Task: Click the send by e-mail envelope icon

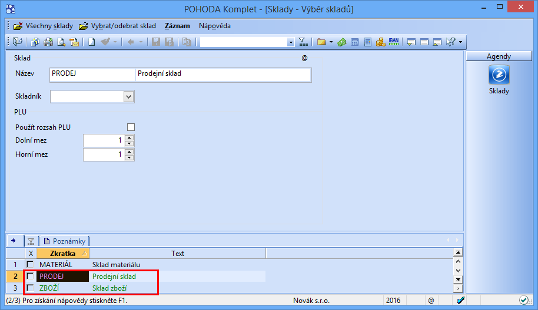Action: click(74, 42)
